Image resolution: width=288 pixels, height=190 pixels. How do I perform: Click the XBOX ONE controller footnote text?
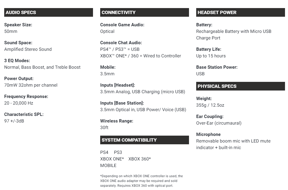tap(141, 181)
